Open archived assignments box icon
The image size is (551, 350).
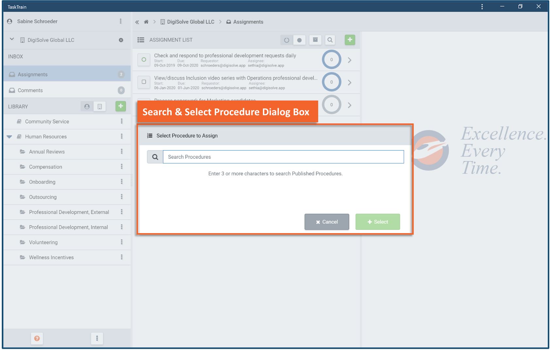tap(315, 40)
